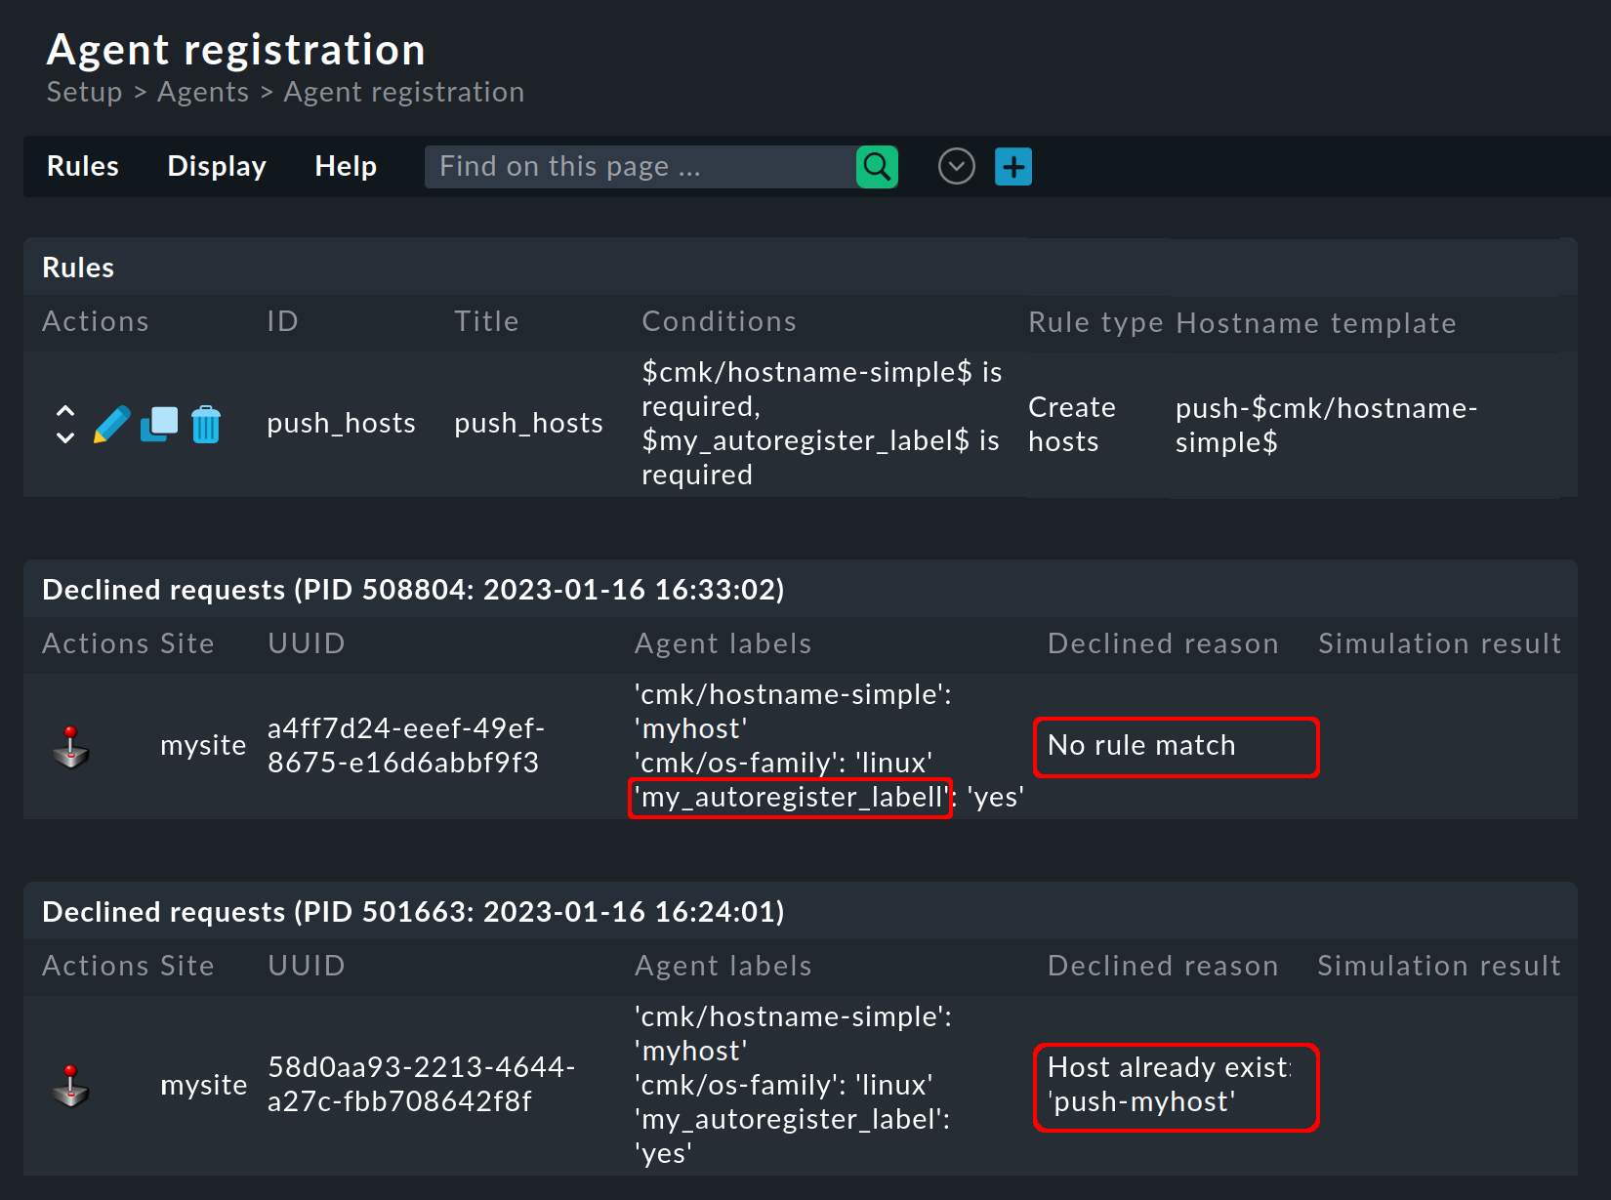
Task: Open the Display menu
Action: point(216,166)
